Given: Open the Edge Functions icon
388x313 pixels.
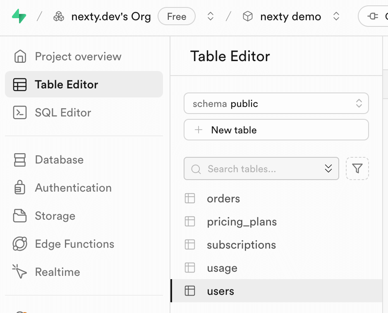Looking at the screenshot, I should (x=20, y=244).
